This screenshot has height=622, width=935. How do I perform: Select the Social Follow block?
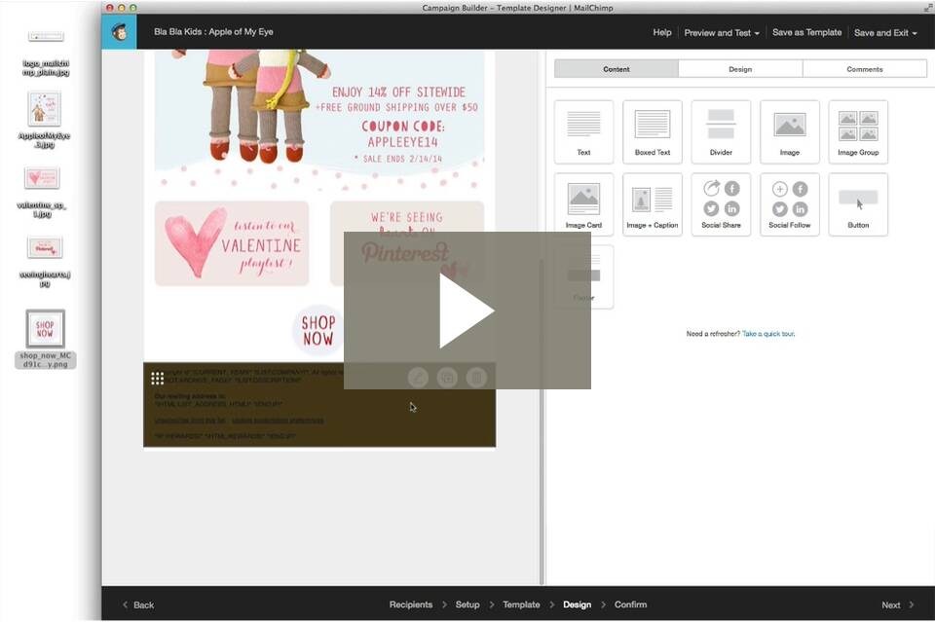pos(789,204)
